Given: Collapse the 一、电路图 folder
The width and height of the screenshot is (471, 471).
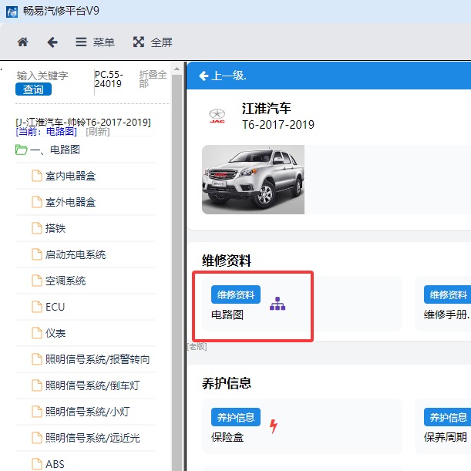Looking at the screenshot, I should pos(48,150).
